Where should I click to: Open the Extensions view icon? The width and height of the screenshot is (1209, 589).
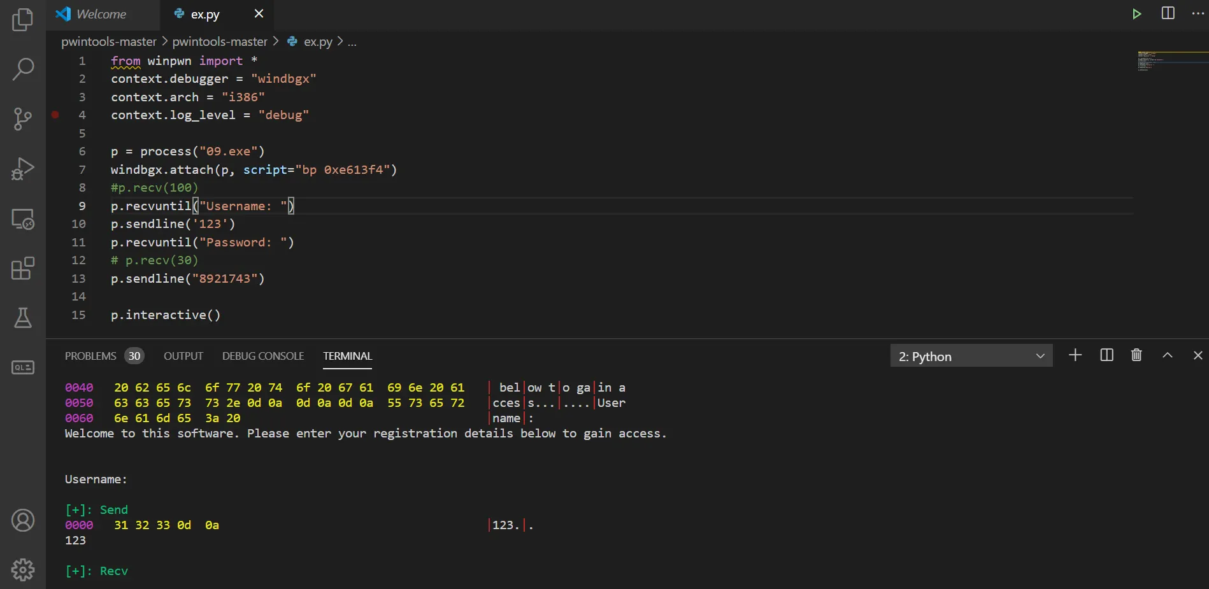[x=23, y=269]
